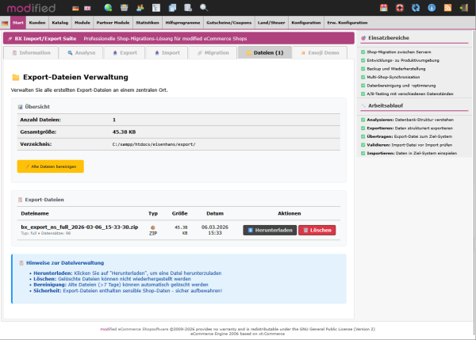Click the checkmark beside Backup und Wiederherstellung
This screenshot has height=340, width=476.
click(x=363, y=69)
